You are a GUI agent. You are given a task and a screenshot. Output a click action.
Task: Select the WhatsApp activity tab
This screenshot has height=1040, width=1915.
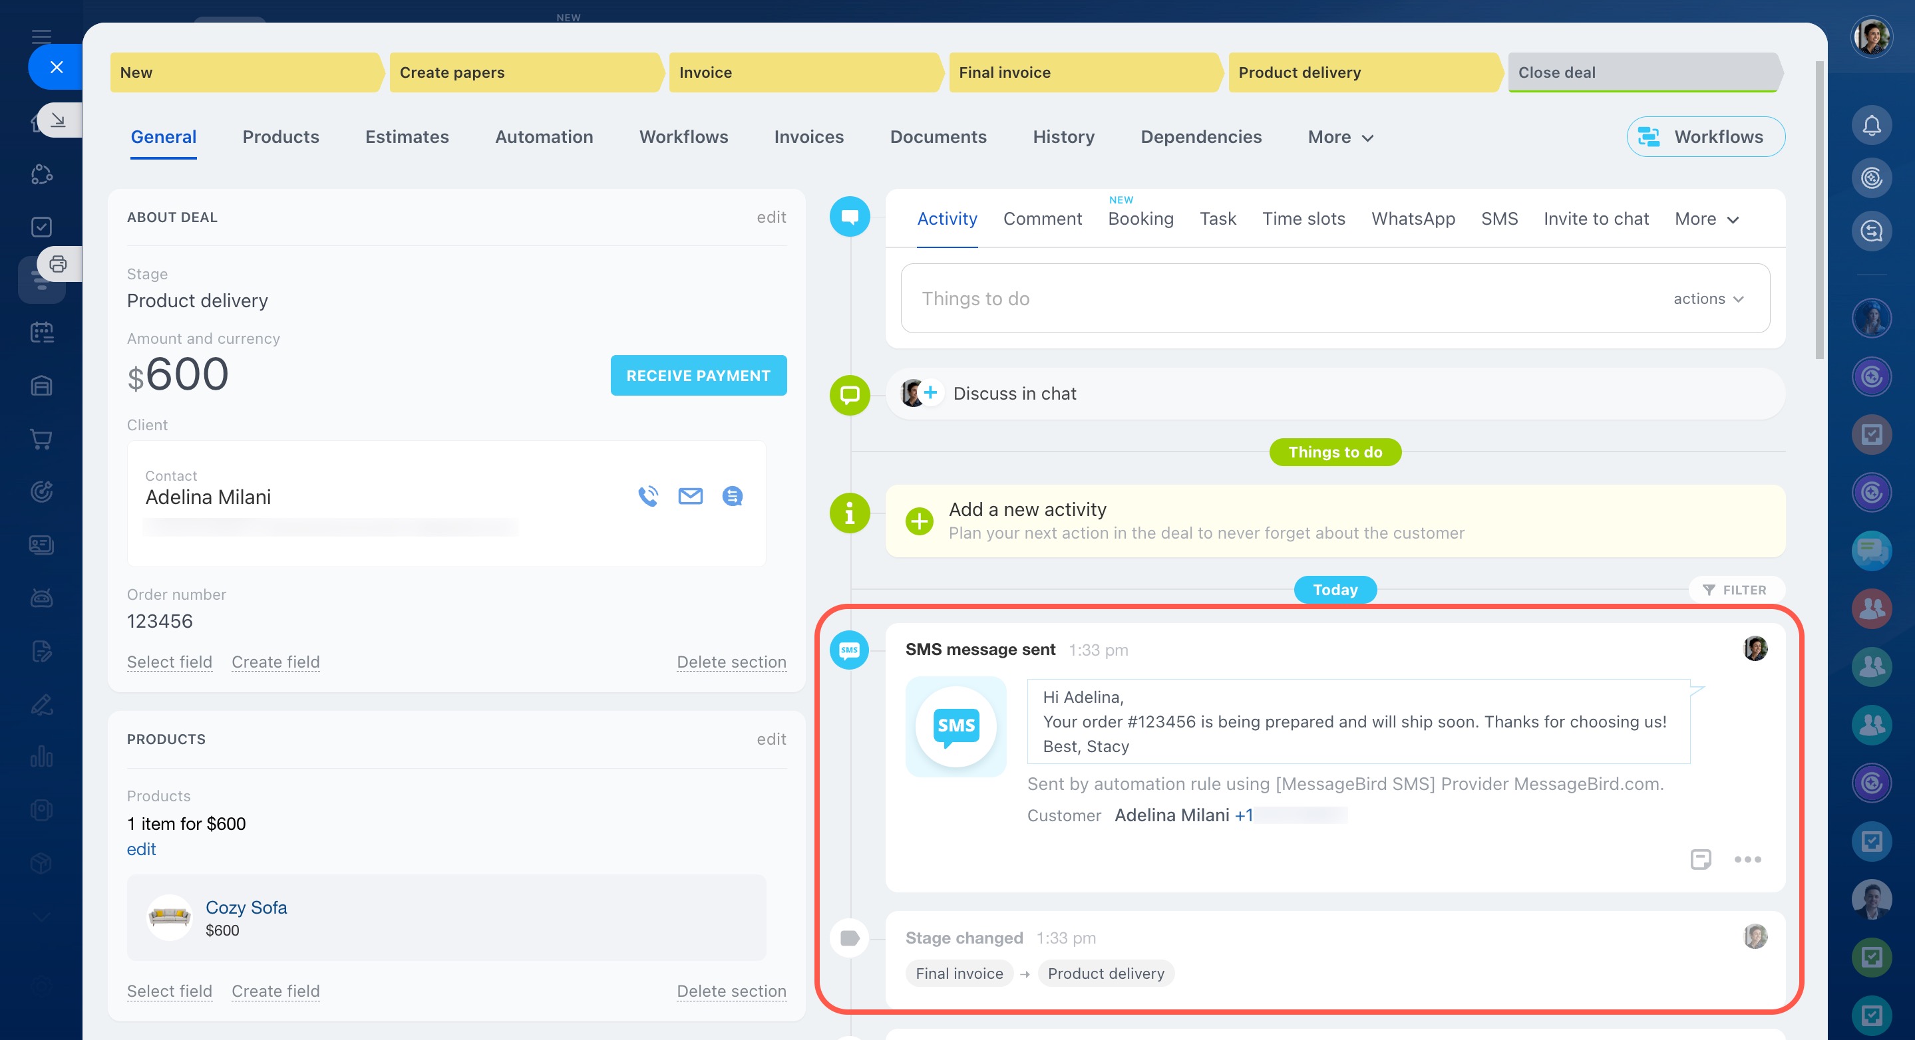(1413, 219)
